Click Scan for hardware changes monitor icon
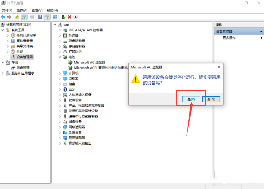This screenshot has height=189, width=264. [55, 17]
